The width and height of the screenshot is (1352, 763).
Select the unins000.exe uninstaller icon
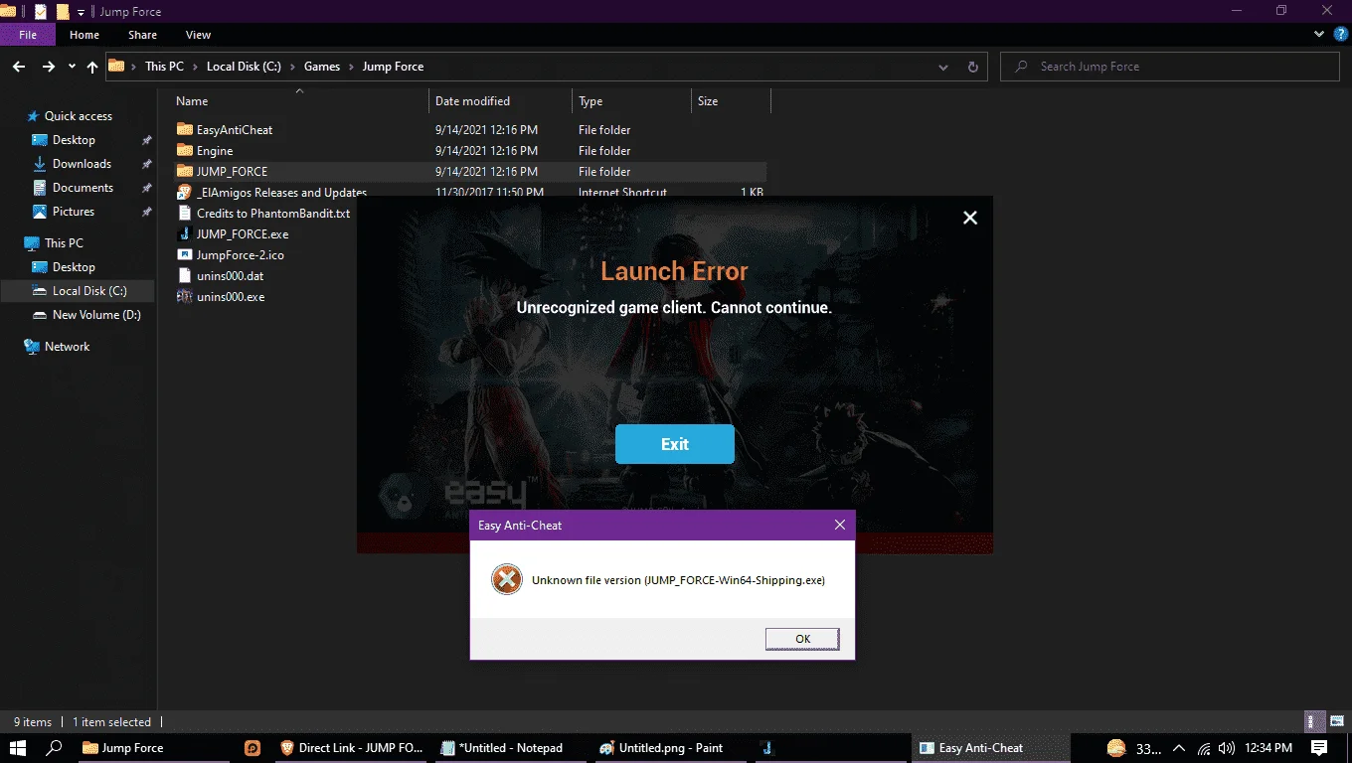click(184, 297)
